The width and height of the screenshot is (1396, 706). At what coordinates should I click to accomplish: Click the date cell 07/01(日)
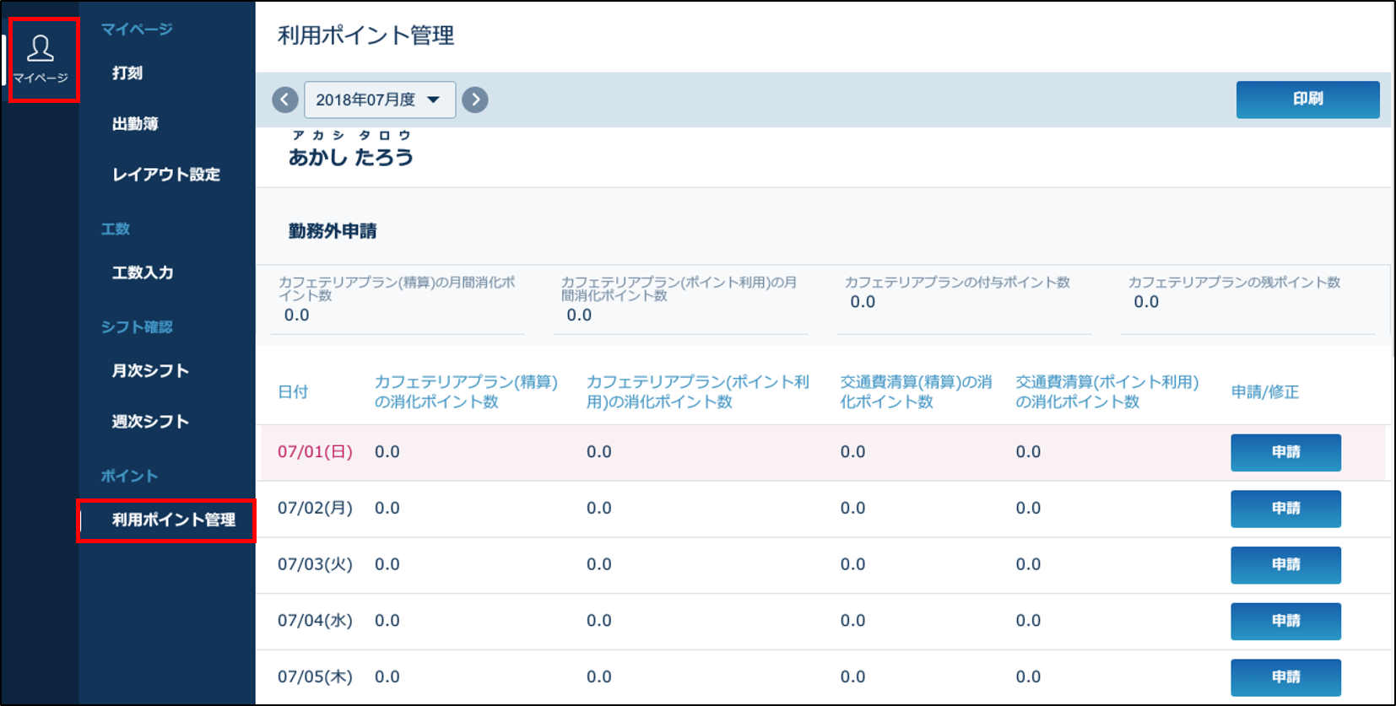pos(315,452)
